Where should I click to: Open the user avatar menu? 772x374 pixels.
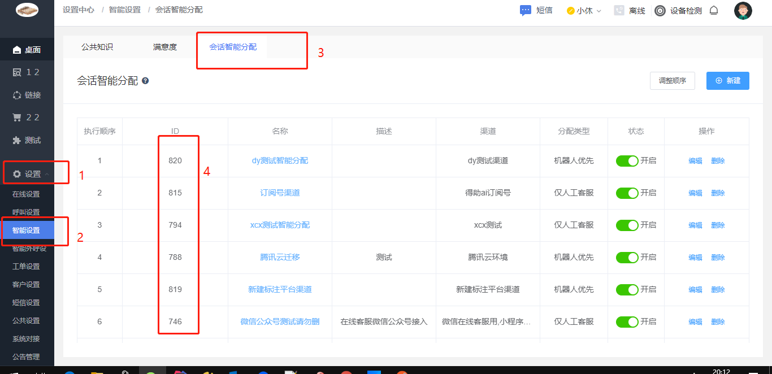pos(743,11)
